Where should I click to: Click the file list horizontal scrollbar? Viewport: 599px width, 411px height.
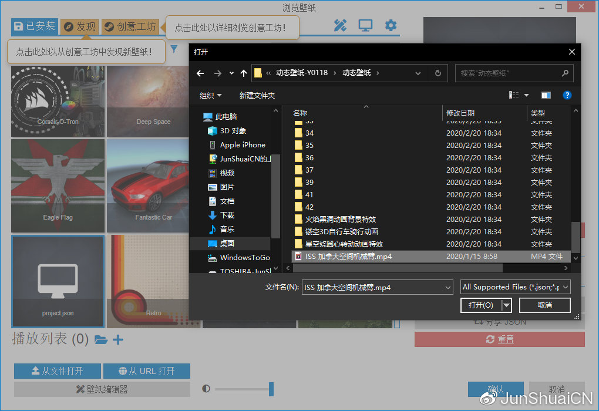point(398,268)
